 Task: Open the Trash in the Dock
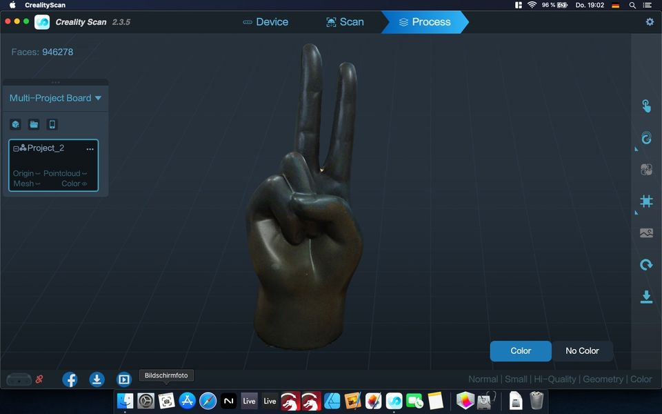click(x=536, y=400)
